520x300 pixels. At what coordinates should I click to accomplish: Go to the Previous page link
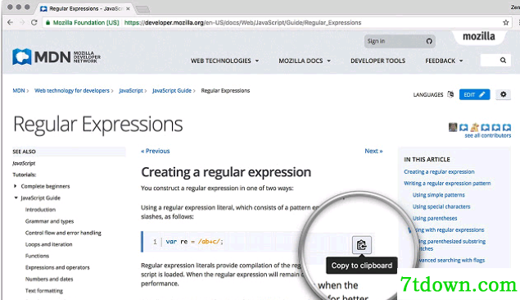pyautogui.click(x=156, y=151)
